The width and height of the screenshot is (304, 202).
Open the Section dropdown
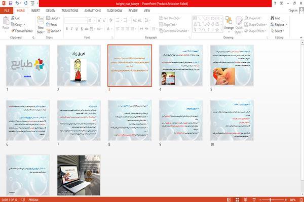[x=54, y=31]
